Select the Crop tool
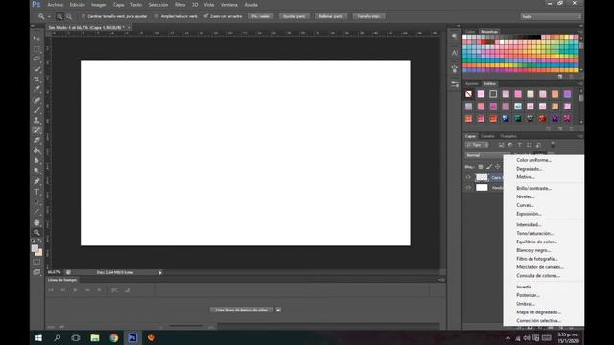 36,79
